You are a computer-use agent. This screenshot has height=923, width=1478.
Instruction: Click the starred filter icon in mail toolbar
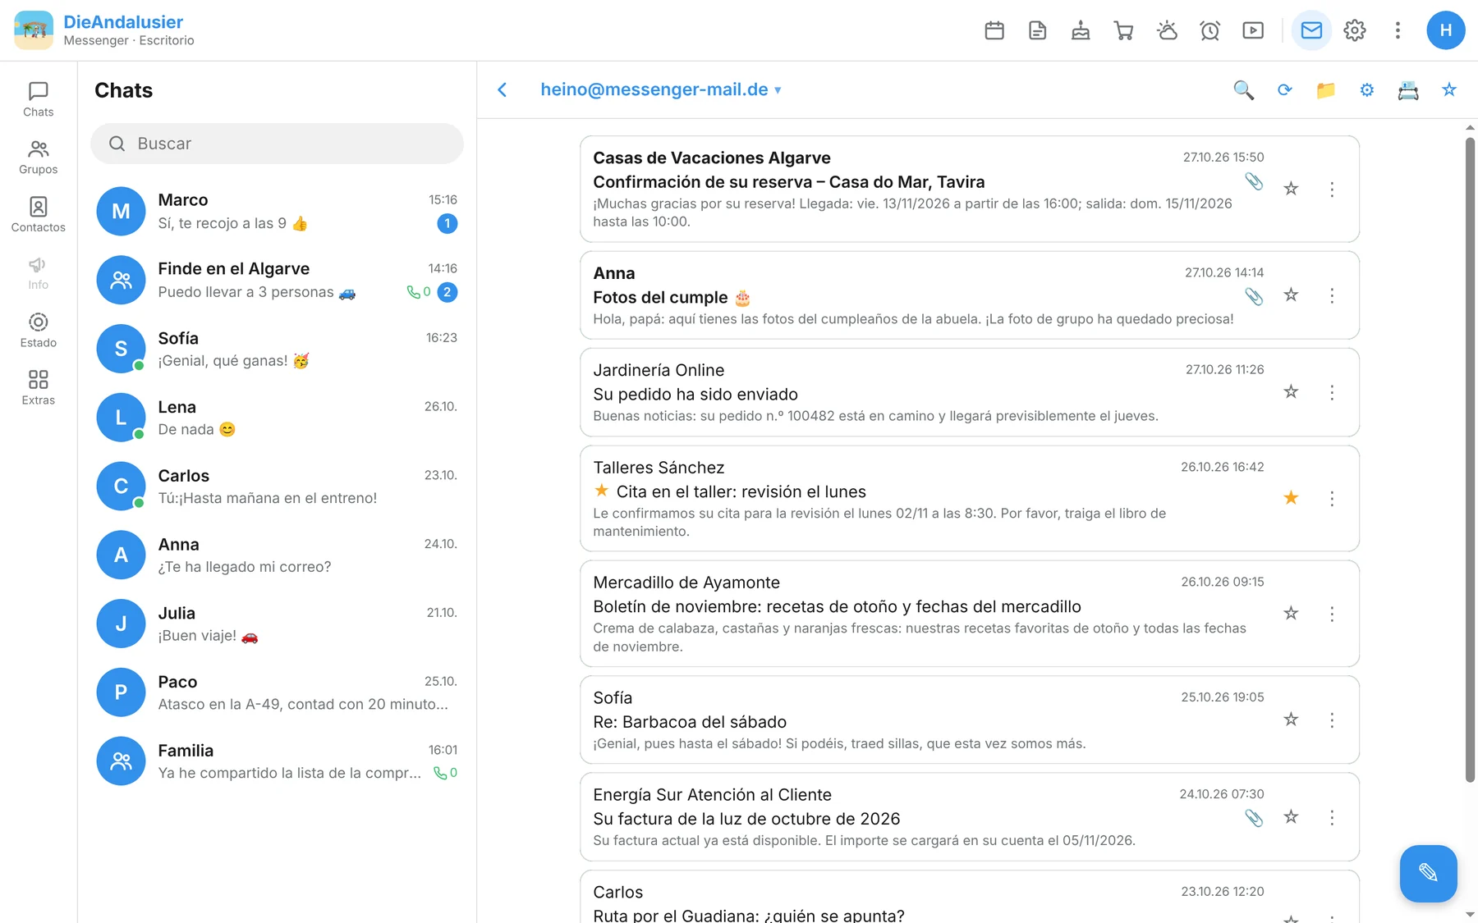[1449, 90]
